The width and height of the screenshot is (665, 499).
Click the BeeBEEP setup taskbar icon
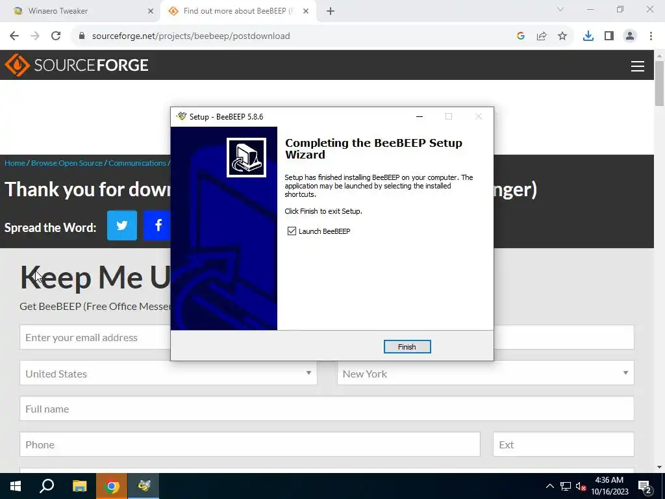point(144,486)
